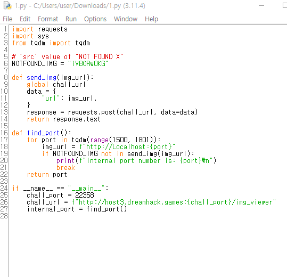Click the port value 22358

click(x=85, y=195)
